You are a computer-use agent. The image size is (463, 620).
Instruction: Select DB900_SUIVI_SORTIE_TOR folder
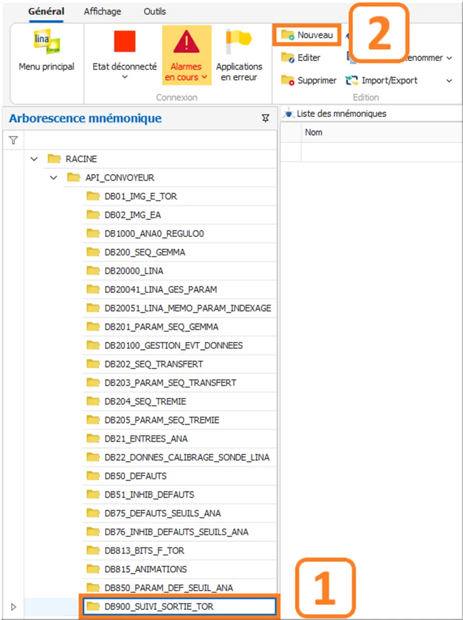[x=159, y=606]
